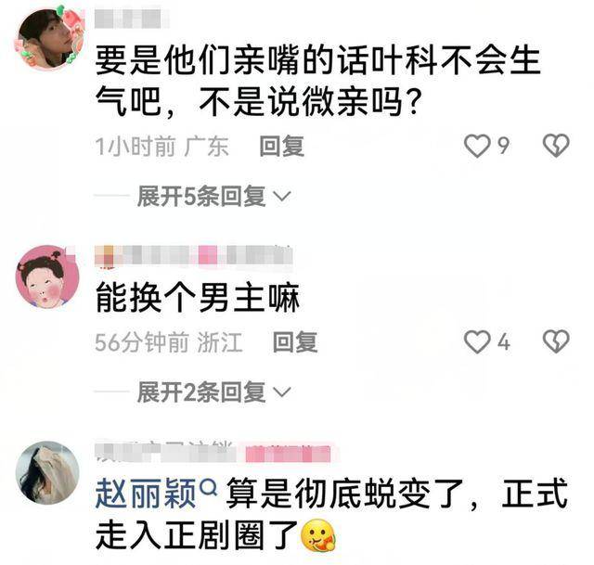Open the third commenter's long-hair avatar

[47, 472]
